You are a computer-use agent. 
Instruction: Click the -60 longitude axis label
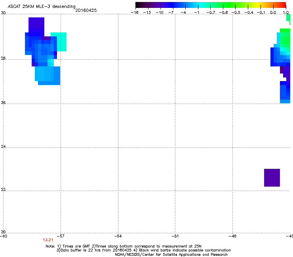4,236
